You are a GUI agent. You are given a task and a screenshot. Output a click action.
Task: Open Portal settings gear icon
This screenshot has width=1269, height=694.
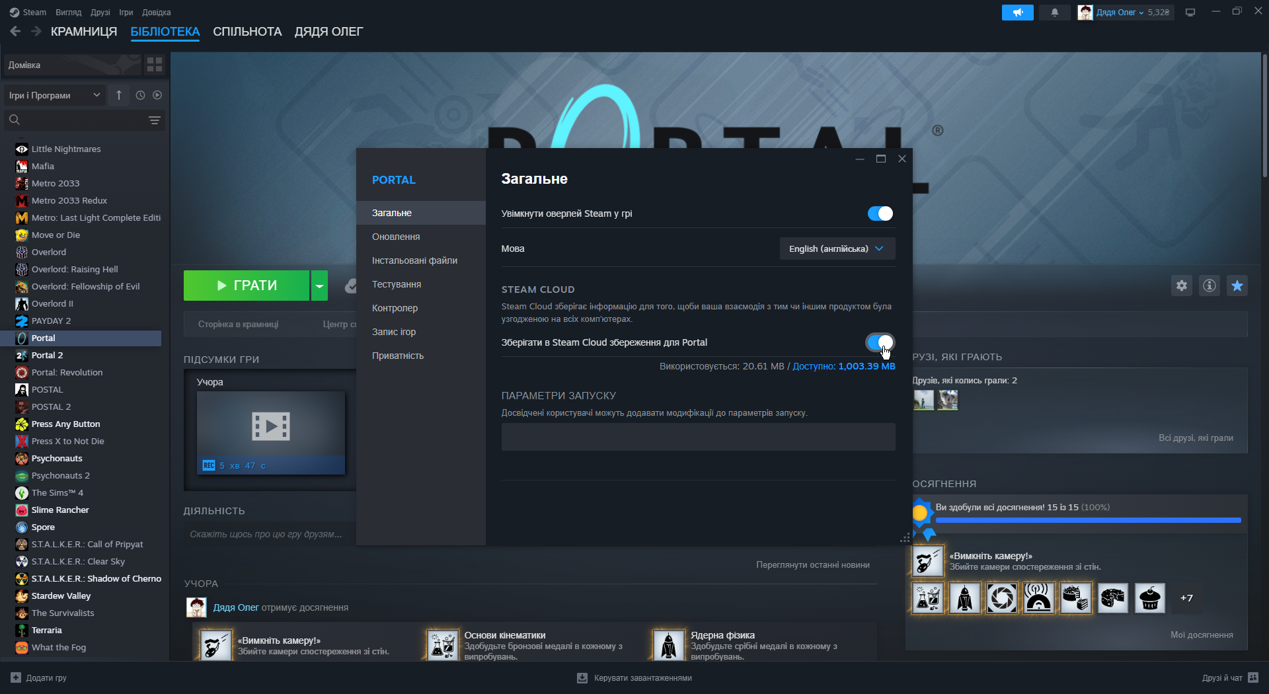click(1182, 286)
